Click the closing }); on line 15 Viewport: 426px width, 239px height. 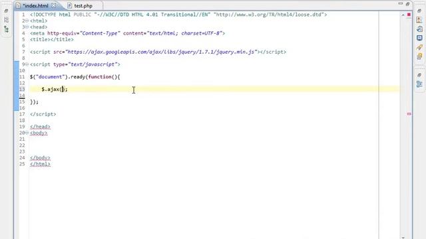click(x=34, y=102)
